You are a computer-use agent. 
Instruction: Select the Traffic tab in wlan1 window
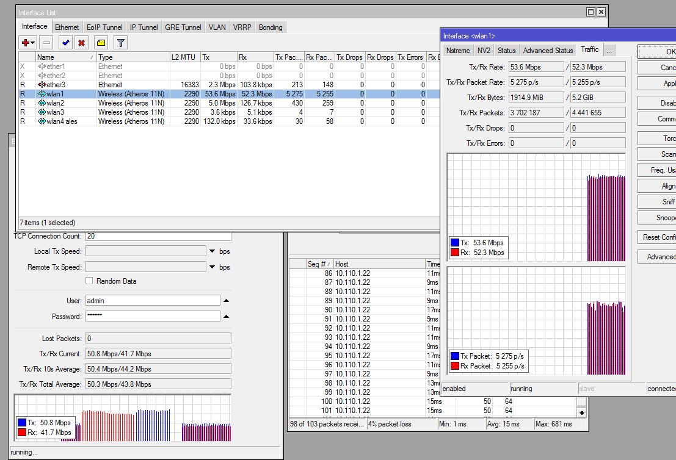[590, 49]
